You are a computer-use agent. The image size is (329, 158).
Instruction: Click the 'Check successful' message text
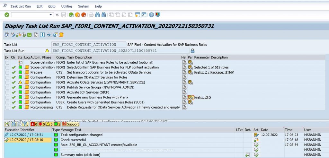coord(73,140)
